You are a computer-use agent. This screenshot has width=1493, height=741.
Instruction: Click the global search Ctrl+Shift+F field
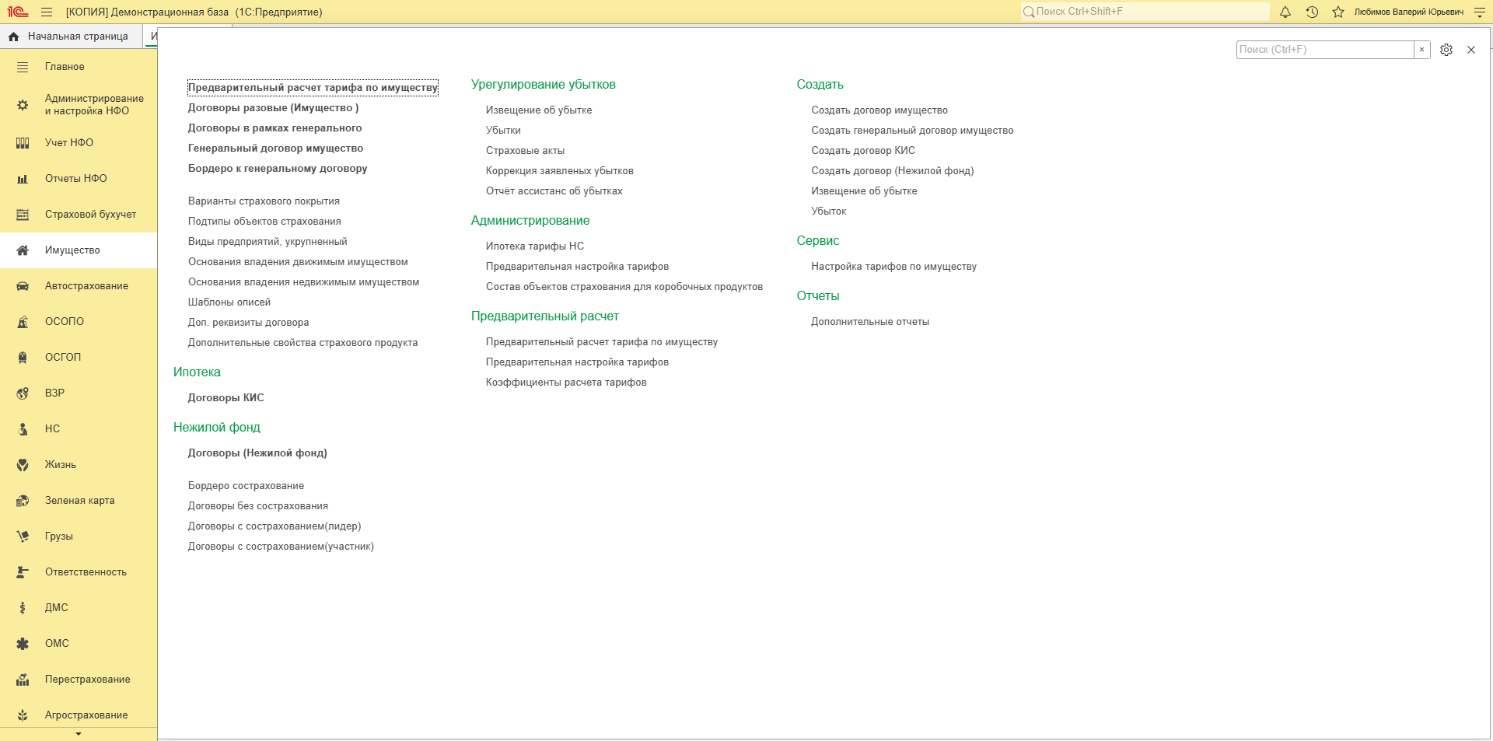coord(1145,12)
